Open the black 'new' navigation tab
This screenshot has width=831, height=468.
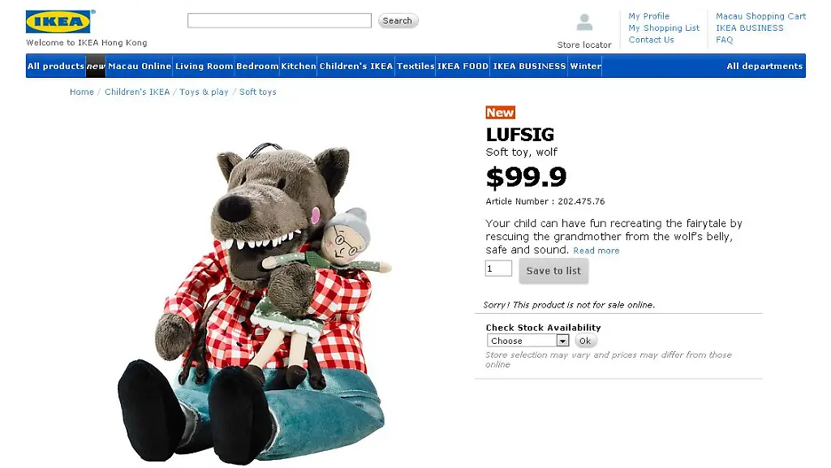[96, 67]
